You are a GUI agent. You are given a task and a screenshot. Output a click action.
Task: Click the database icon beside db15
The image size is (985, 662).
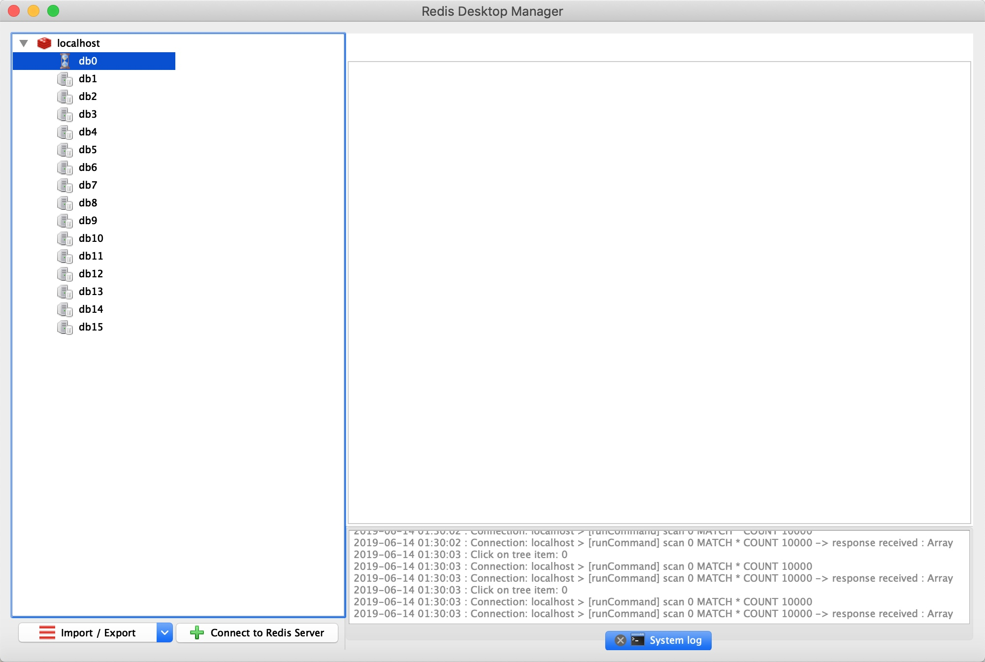pos(65,327)
